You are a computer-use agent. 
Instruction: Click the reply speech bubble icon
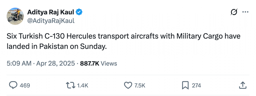(x=13, y=85)
